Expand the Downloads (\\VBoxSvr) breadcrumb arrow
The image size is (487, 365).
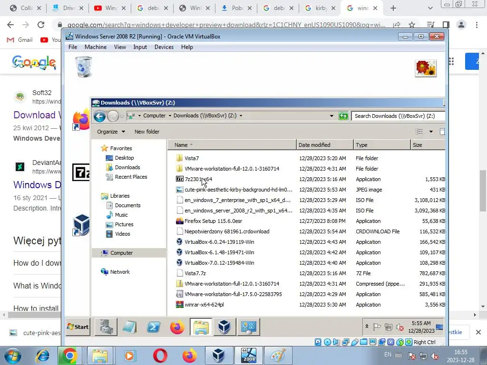pyautogui.click(x=241, y=116)
